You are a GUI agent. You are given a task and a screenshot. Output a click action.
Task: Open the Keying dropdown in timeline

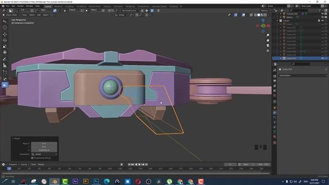[x=25, y=164]
